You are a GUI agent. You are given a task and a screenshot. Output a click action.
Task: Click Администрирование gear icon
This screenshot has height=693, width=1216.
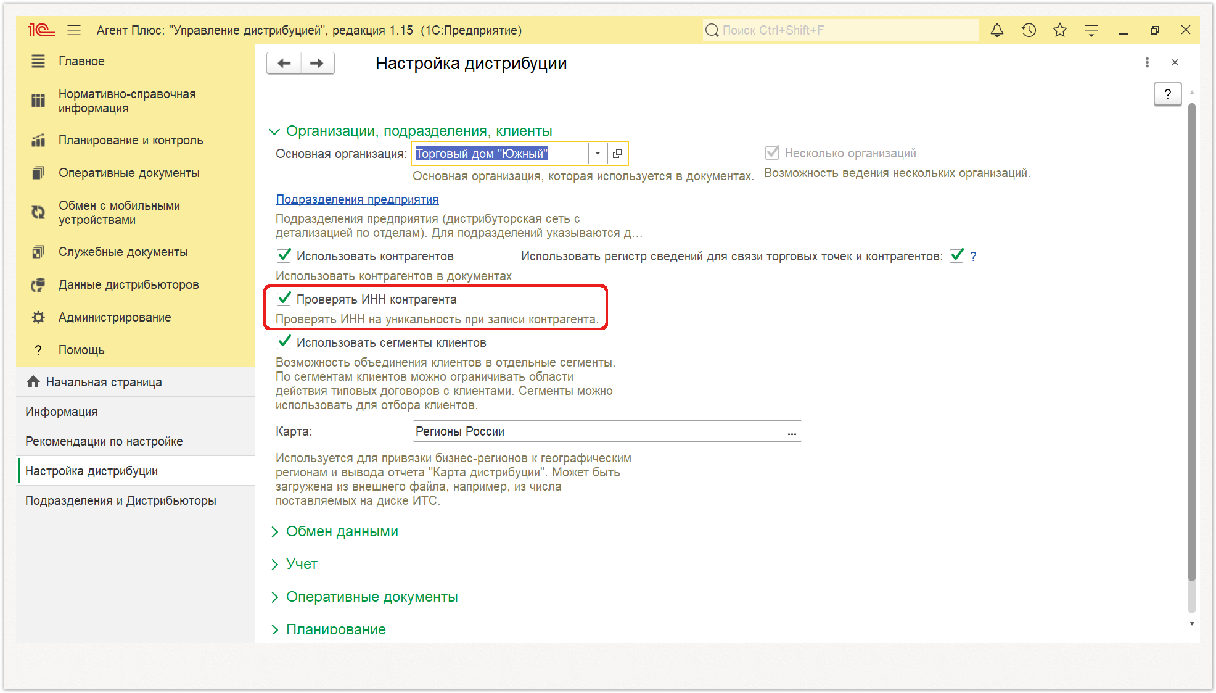point(38,317)
